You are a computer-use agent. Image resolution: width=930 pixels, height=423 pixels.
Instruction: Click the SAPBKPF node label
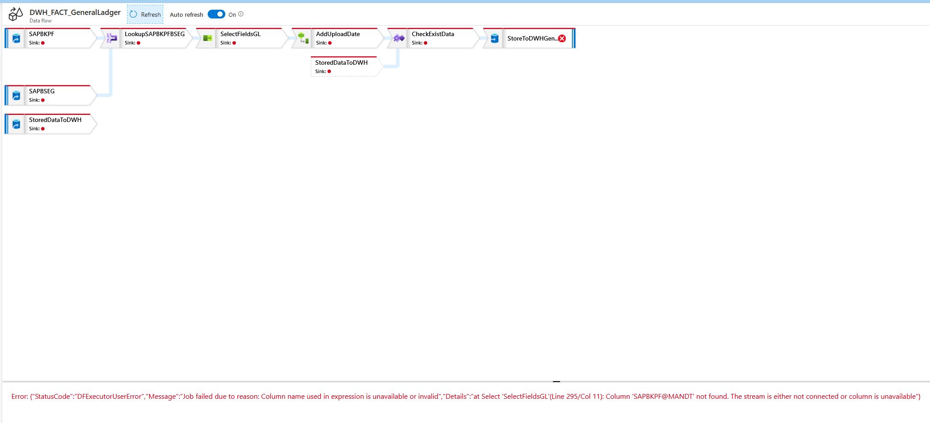tap(41, 34)
